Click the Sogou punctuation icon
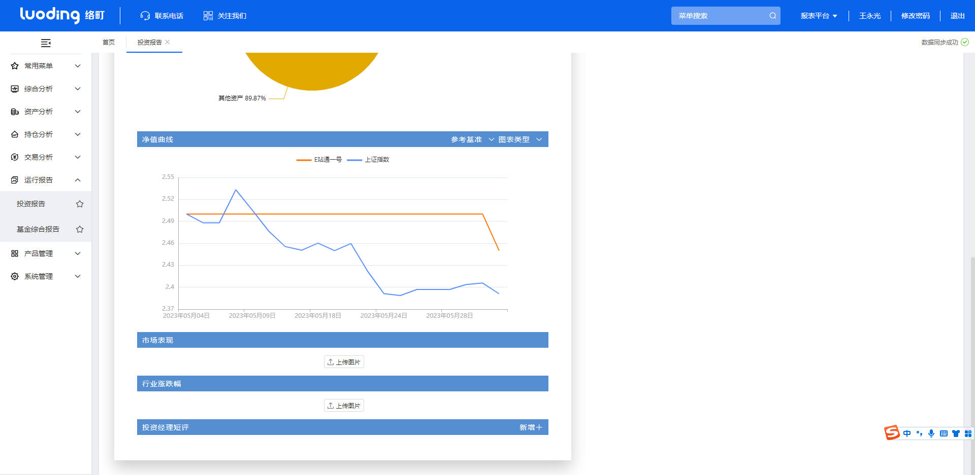Image resolution: width=975 pixels, height=475 pixels. tap(919, 433)
